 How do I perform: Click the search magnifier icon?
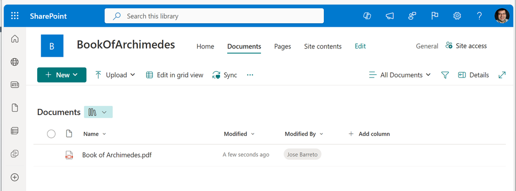pos(117,16)
